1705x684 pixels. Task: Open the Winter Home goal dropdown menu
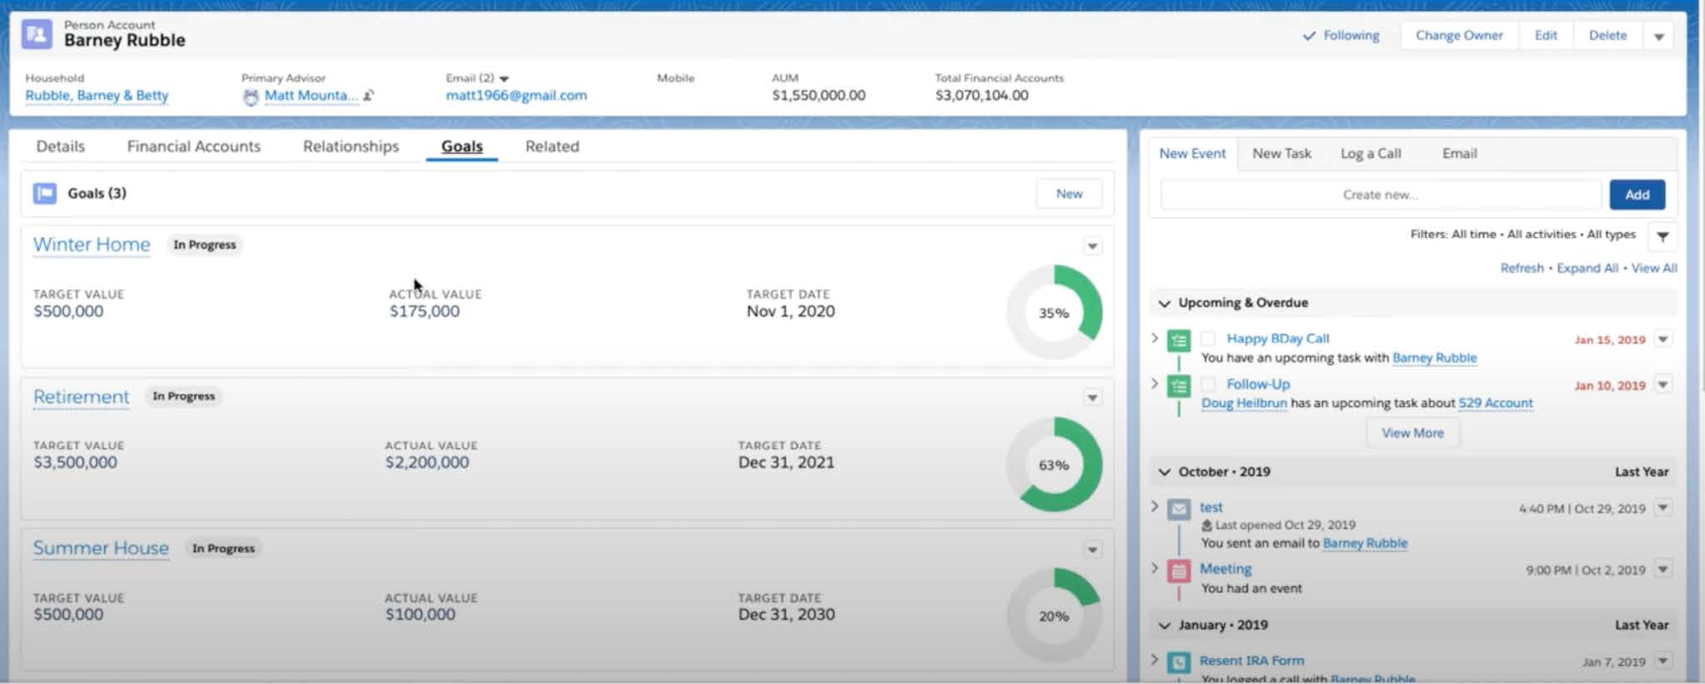coord(1092,246)
